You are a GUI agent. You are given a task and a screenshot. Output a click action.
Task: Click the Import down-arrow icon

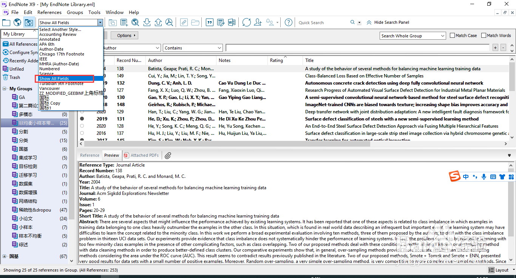pos(147,22)
